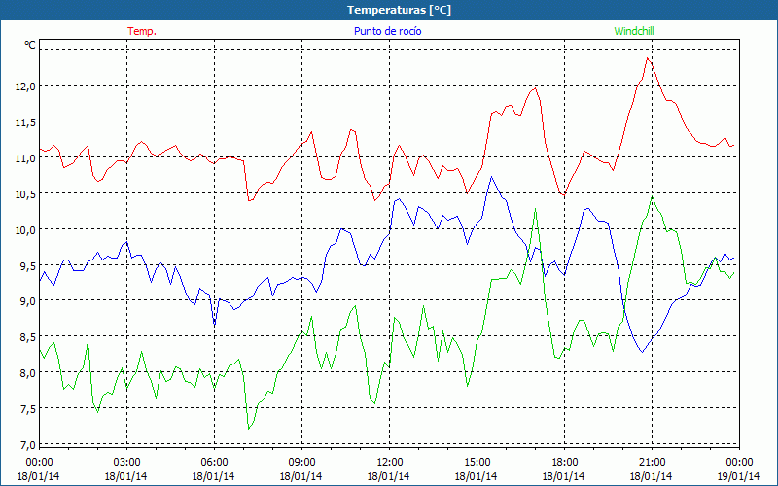Click the °C unit label on the axis

[30, 45]
